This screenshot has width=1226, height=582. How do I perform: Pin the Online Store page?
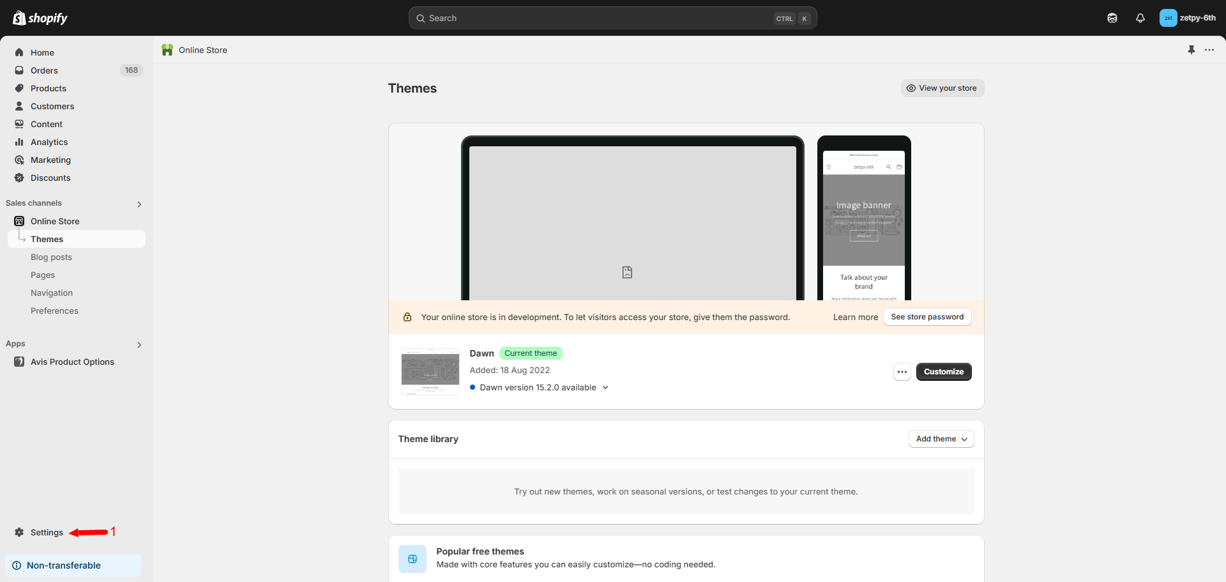pos(1192,50)
